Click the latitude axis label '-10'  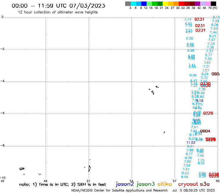(3, 178)
